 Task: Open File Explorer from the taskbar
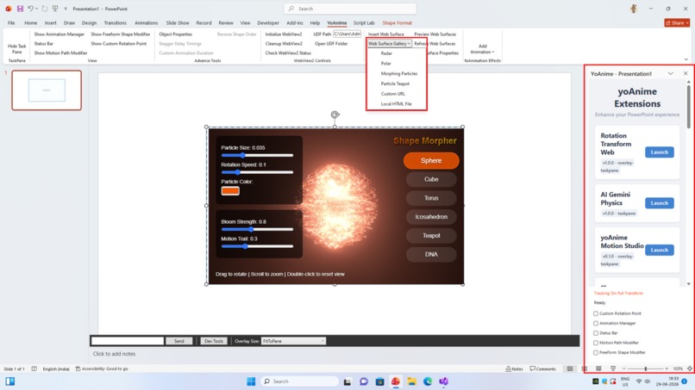412,381
